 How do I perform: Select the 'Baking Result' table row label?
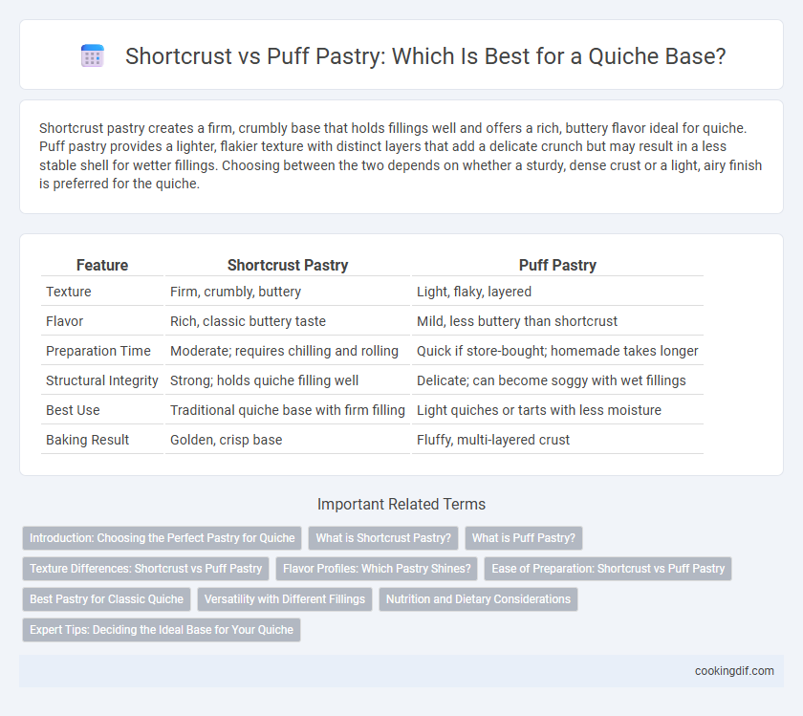(x=88, y=440)
